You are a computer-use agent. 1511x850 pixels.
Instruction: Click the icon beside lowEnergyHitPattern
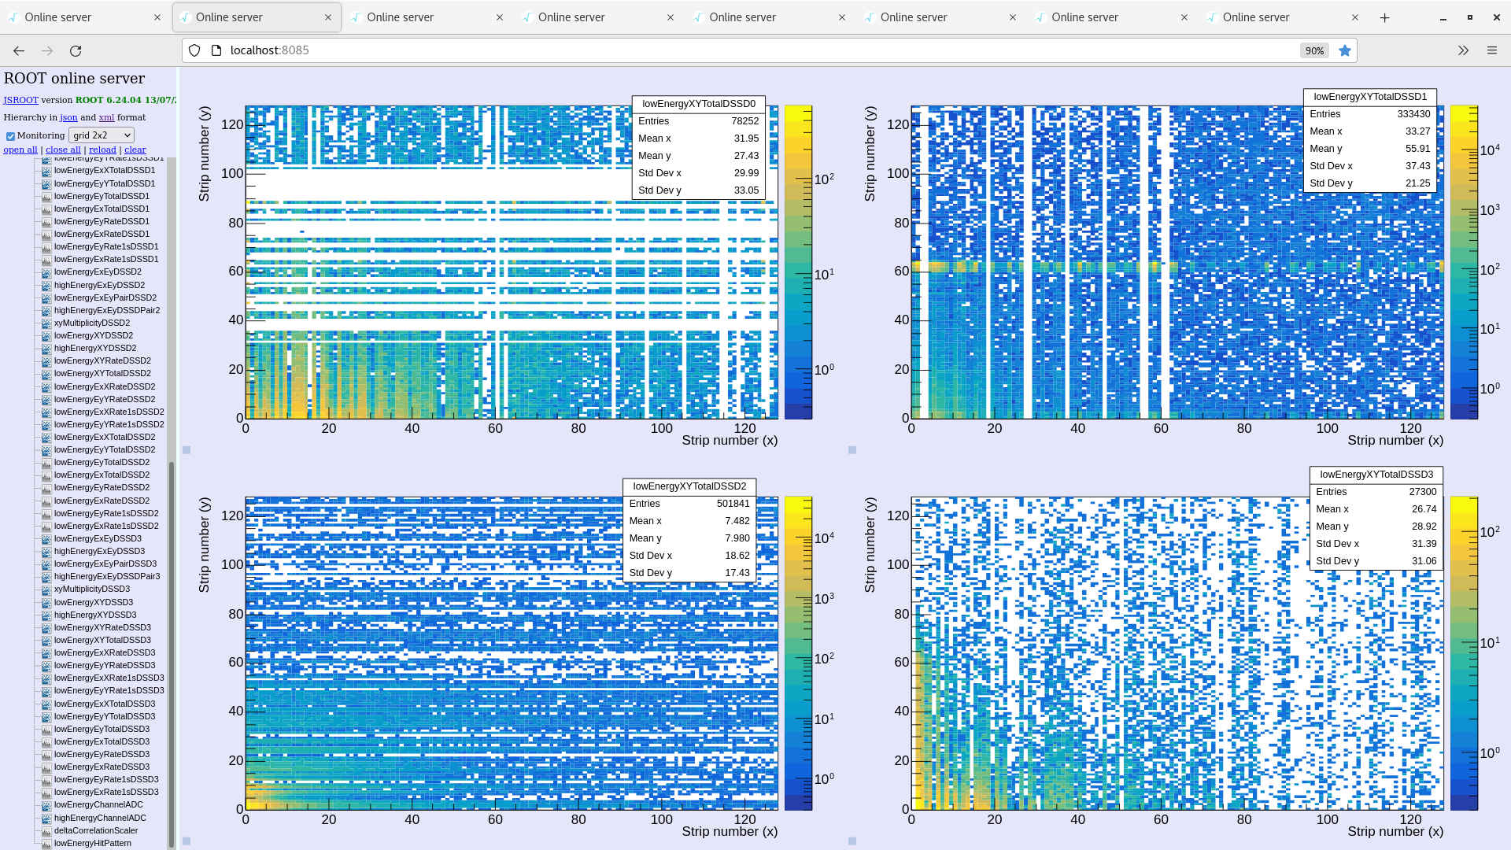tap(46, 844)
